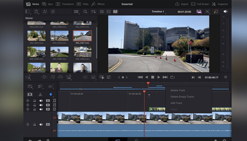
Task: Click the 00:01:29:00 duration field
Action: click(x=184, y=12)
